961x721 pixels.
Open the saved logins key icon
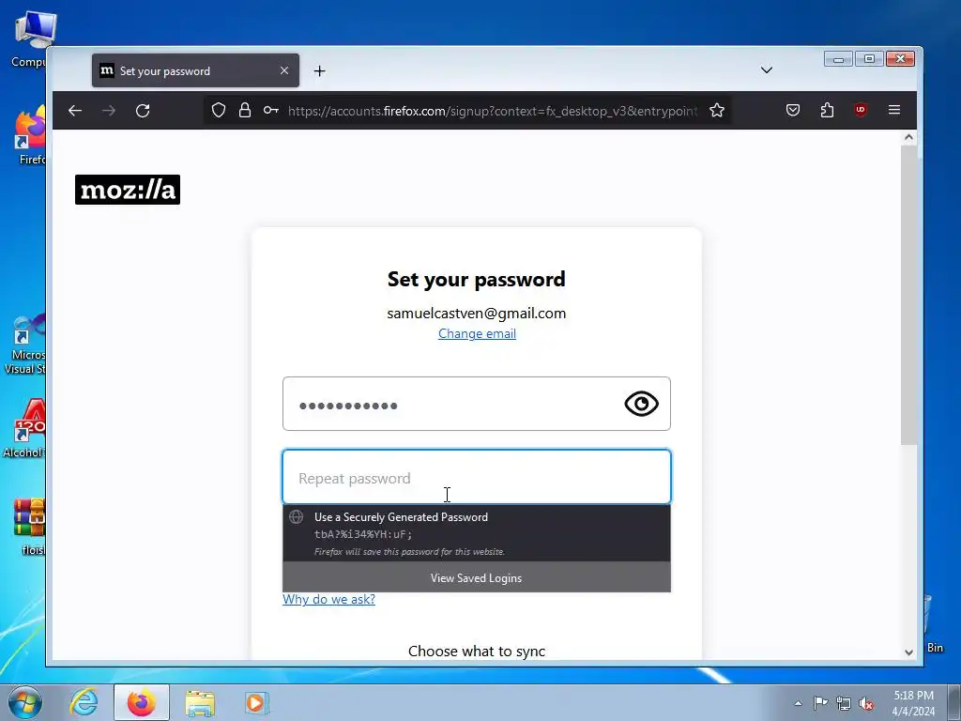tap(270, 111)
